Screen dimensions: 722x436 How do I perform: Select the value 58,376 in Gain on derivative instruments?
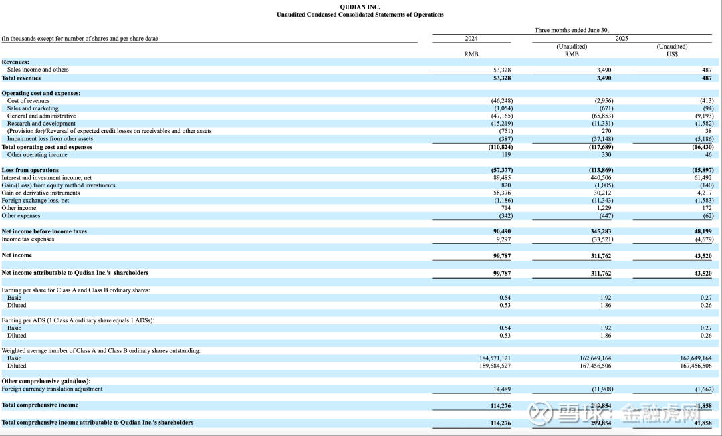click(x=502, y=193)
